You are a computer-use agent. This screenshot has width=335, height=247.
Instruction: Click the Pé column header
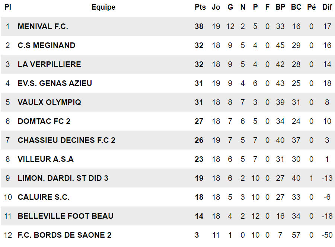312,7
